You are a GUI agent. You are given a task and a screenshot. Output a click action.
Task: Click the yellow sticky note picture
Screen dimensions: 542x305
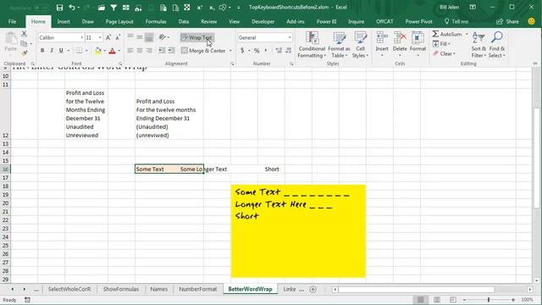pyautogui.click(x=298, y=231)
